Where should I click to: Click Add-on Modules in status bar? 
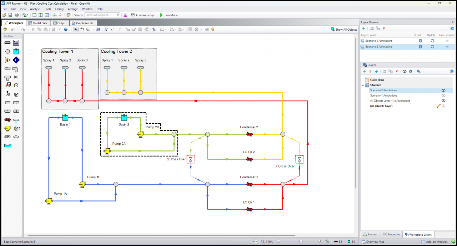point(435,241)
